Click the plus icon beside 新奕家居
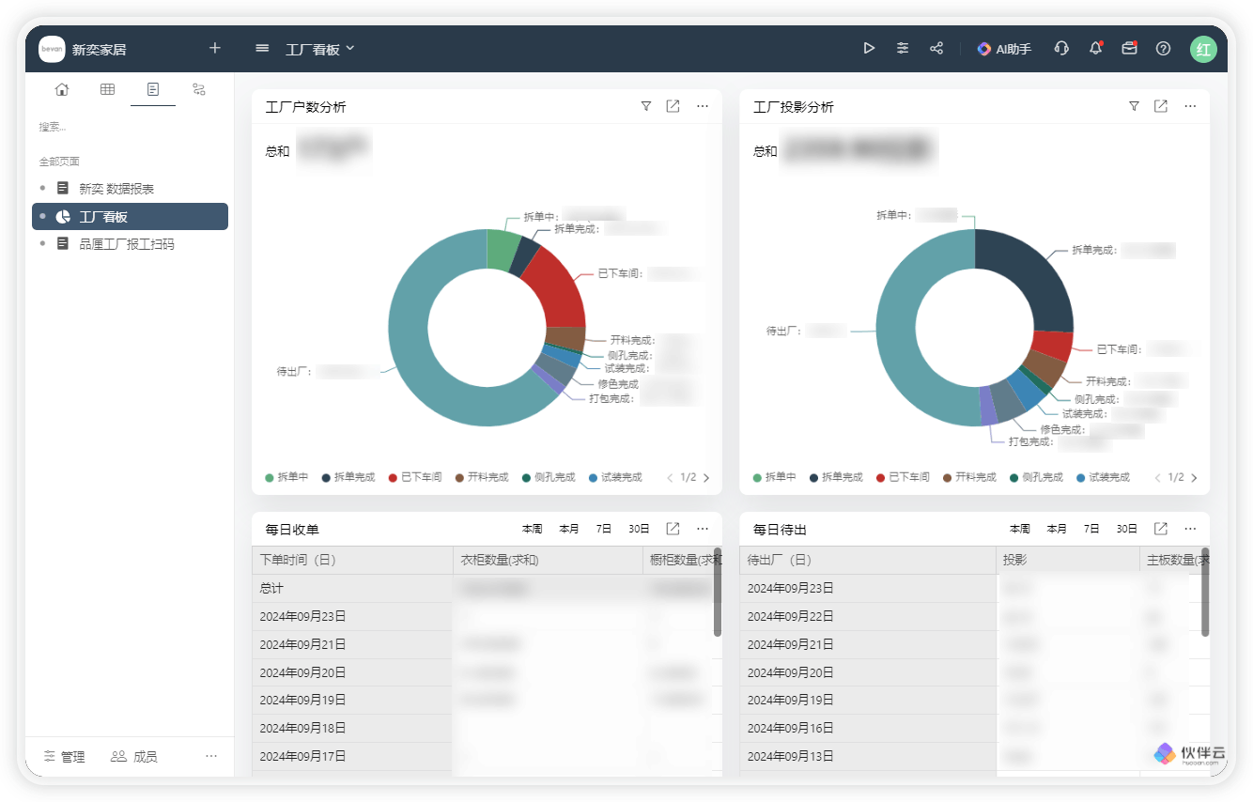 point(214,48)
